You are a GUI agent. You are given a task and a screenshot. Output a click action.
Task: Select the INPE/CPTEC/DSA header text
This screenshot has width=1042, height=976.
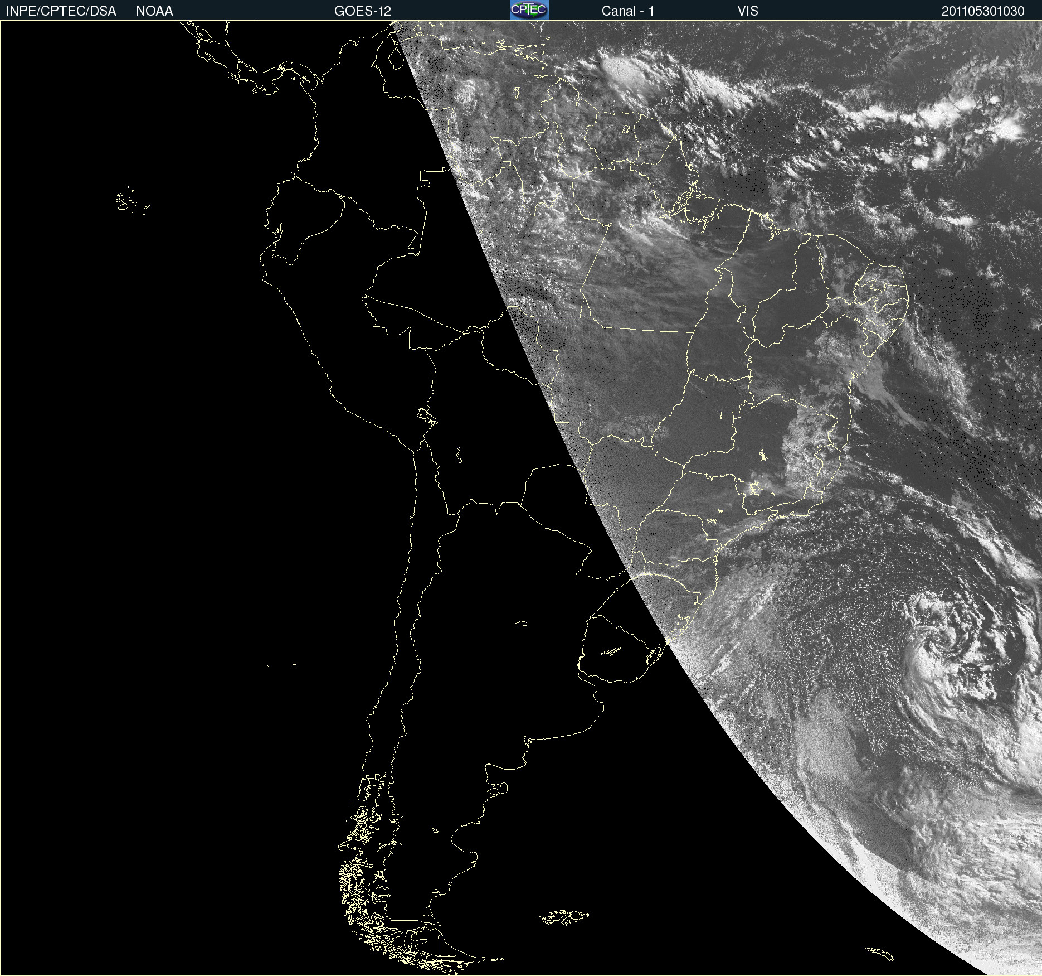click(61, 11)
